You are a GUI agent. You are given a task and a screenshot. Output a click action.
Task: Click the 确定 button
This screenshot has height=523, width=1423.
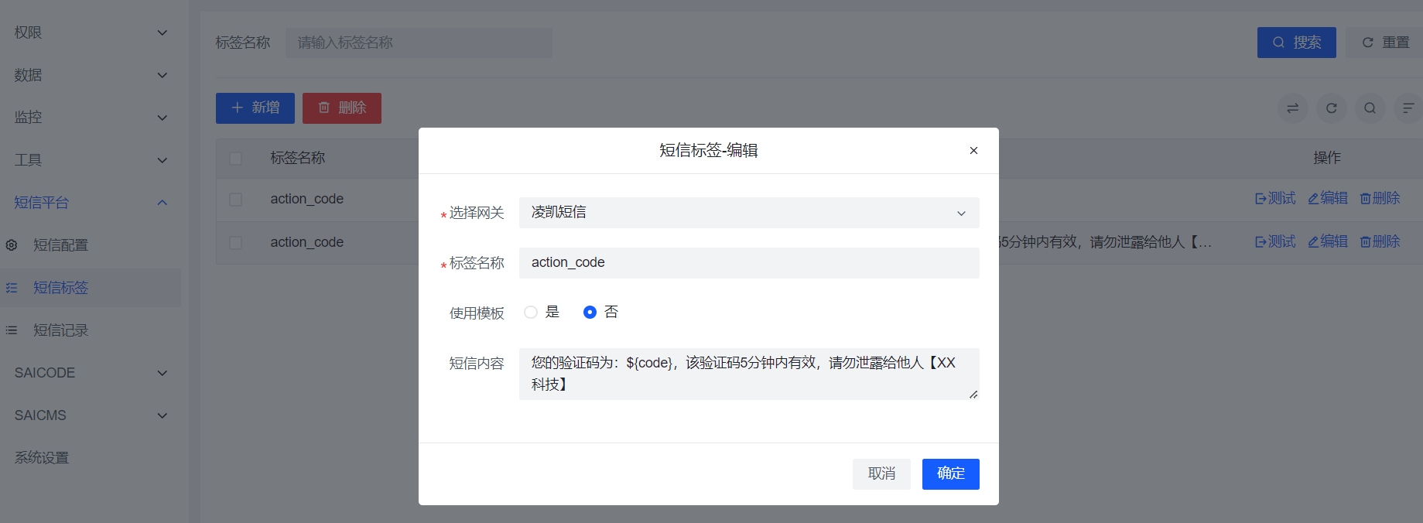(x=950, y=474)
